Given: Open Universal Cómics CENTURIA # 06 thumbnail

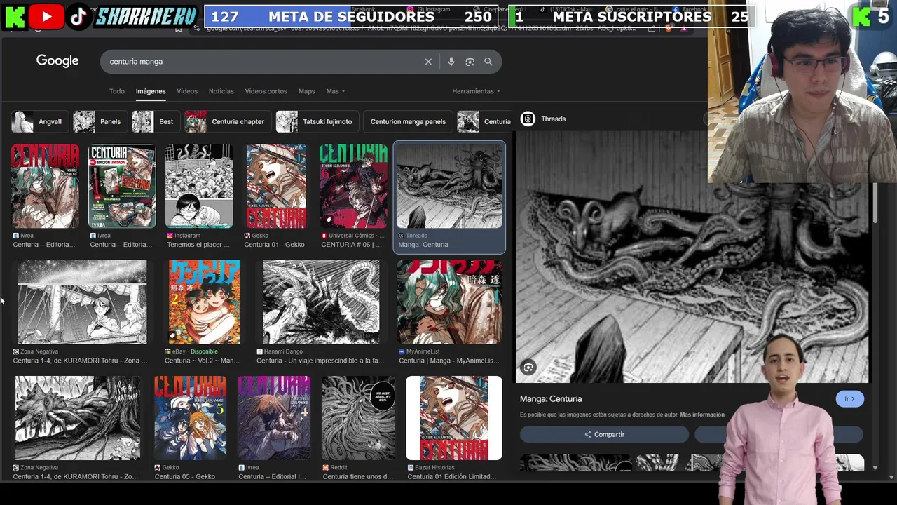Looking at the screenshot, I should pyautogui.click(x=353, y=186).
